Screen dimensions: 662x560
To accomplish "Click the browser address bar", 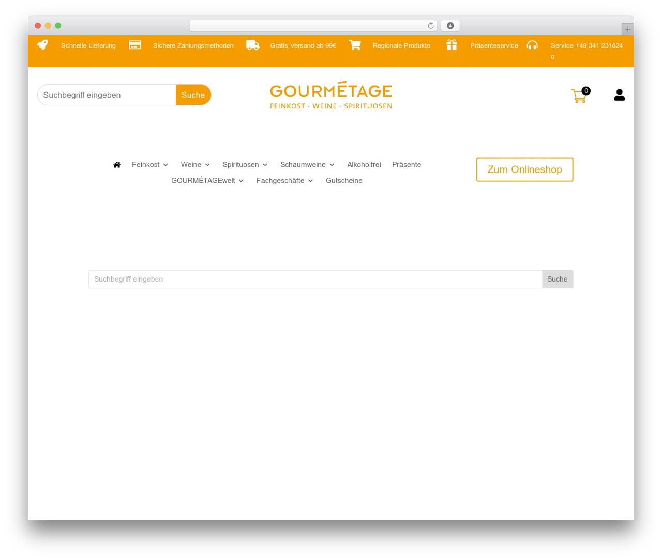I will point(313,26).
